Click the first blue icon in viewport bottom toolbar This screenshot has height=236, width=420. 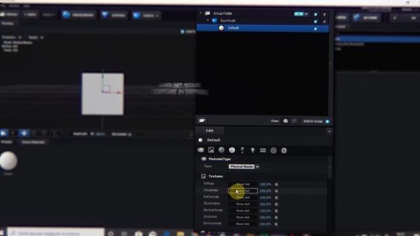pos(4,133)
